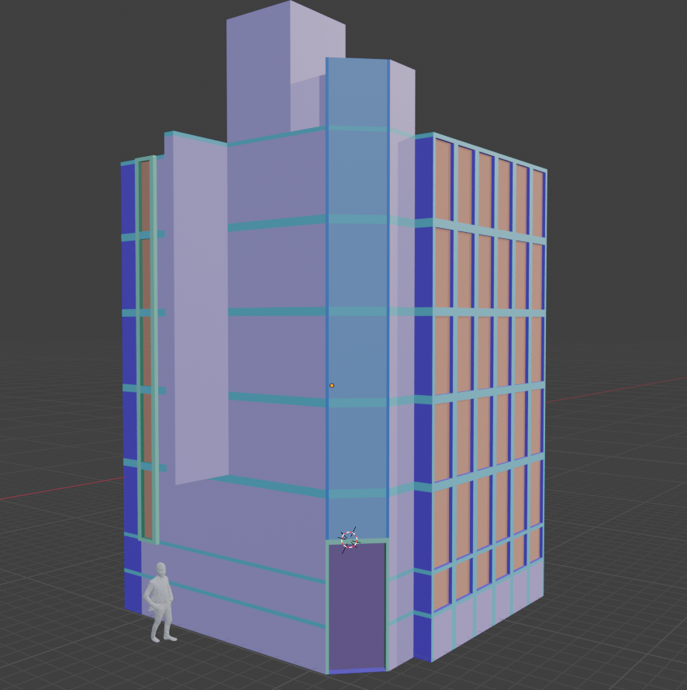Click the striped 3D cursor marker

point(348,539)
